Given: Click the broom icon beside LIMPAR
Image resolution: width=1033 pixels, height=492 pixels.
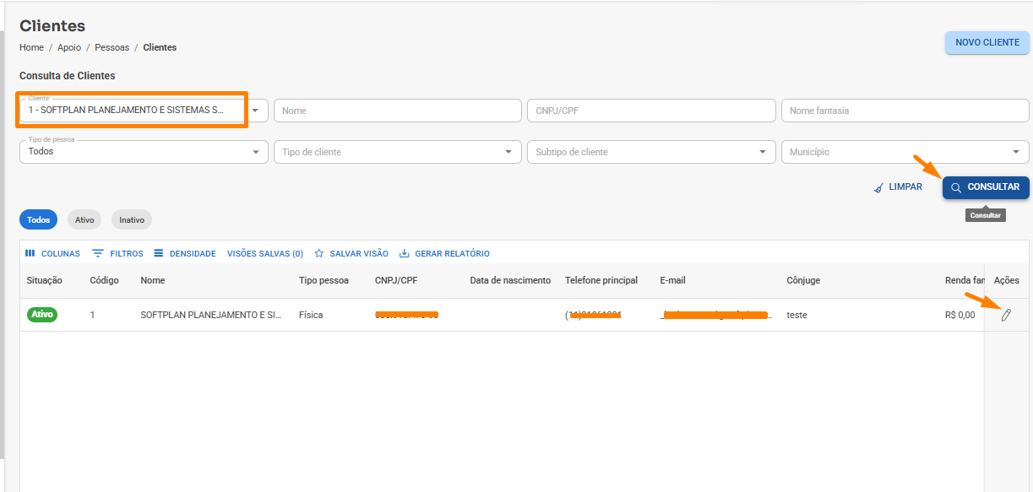Looking at the screenshot, I should (878, 187).
